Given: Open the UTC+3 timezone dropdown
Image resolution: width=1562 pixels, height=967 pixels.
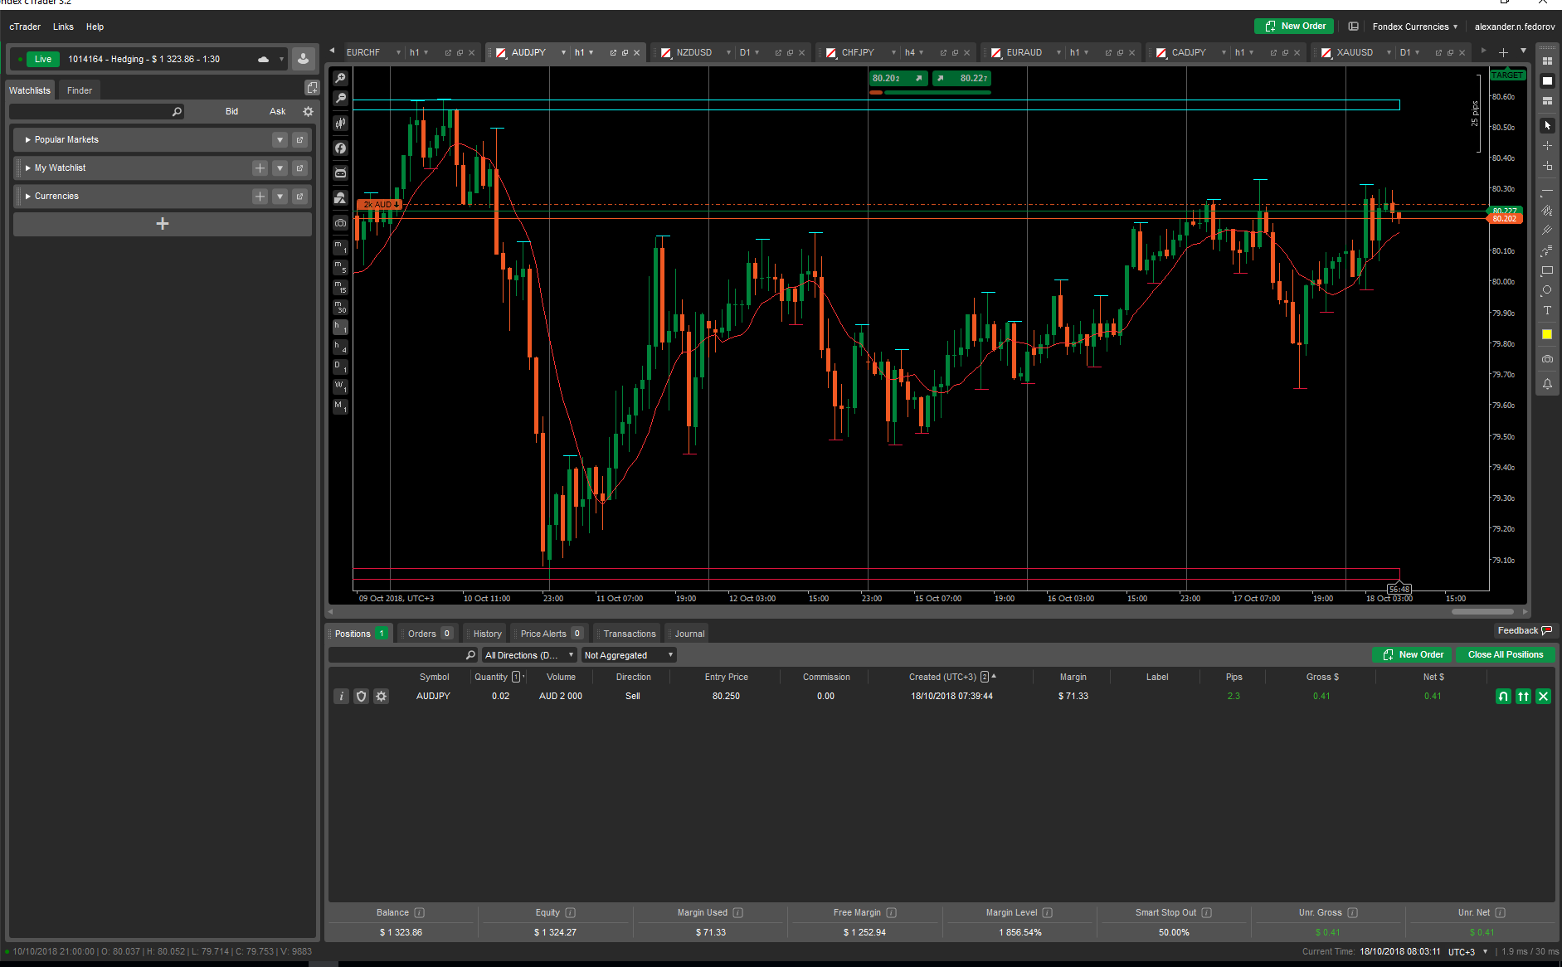Looking at the screenshot, I should (x=1467, y=952).
